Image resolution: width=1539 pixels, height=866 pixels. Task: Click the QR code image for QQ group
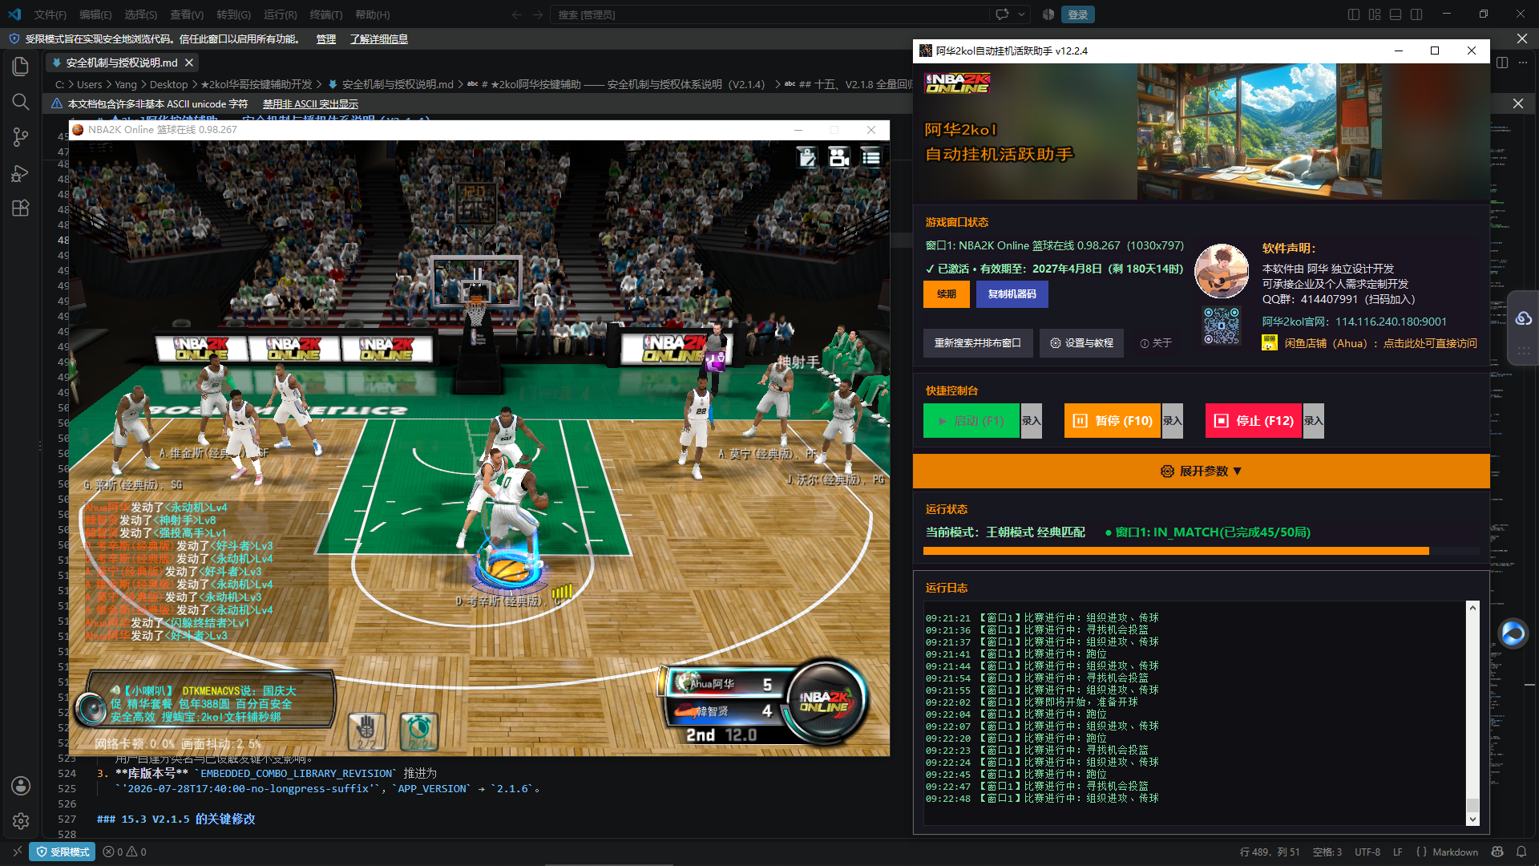1221,326
